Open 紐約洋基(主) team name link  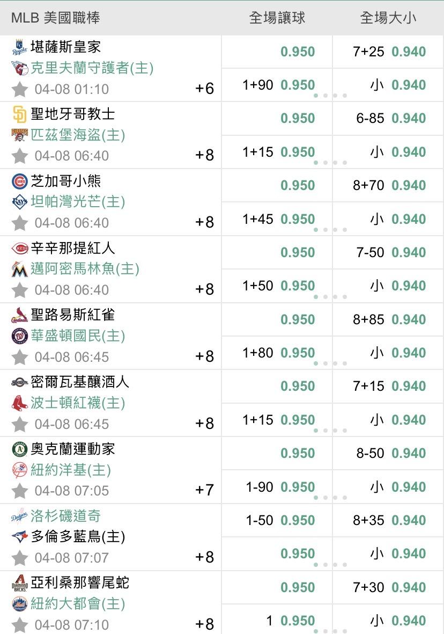(71, 470)
